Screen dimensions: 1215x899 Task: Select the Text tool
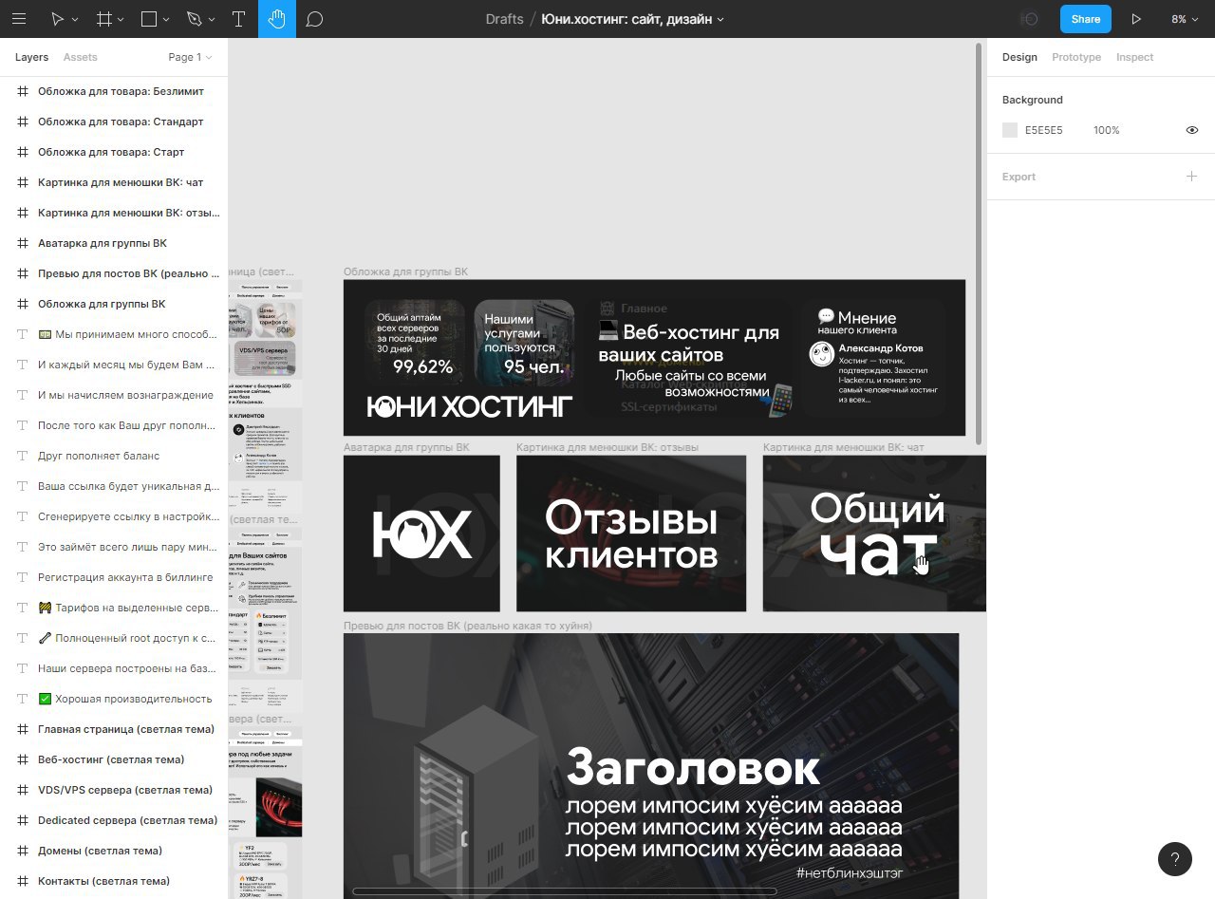239,19
